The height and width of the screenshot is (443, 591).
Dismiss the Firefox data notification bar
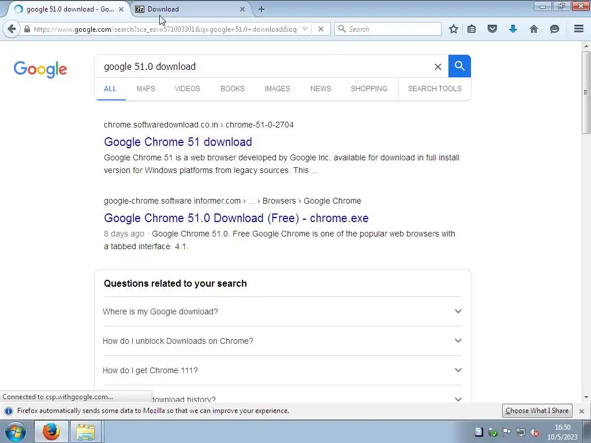(x=582, y=411)
